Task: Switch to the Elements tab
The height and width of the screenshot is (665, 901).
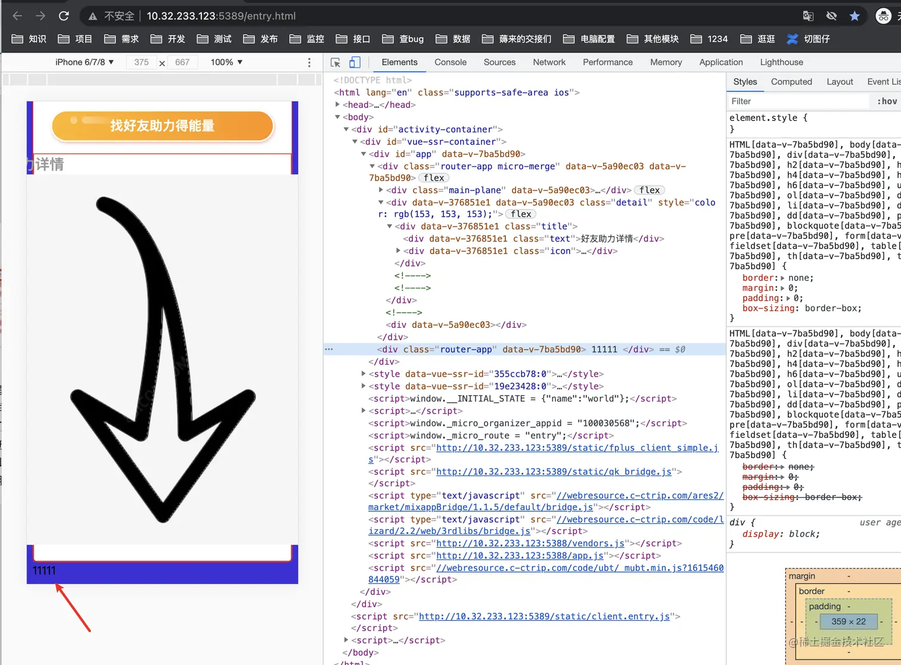Action: tap(399, 62)
